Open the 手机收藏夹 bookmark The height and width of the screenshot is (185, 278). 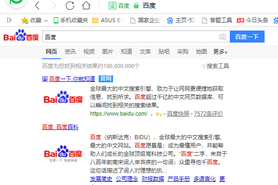coord(71,20)
